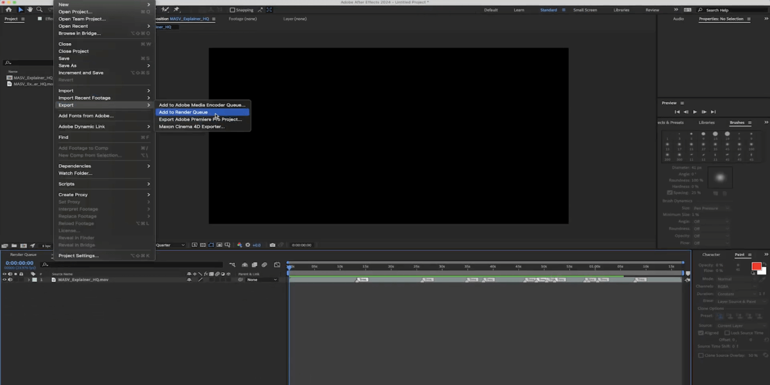
Task: Choose Close Project from menu
Action: (104, 51)
